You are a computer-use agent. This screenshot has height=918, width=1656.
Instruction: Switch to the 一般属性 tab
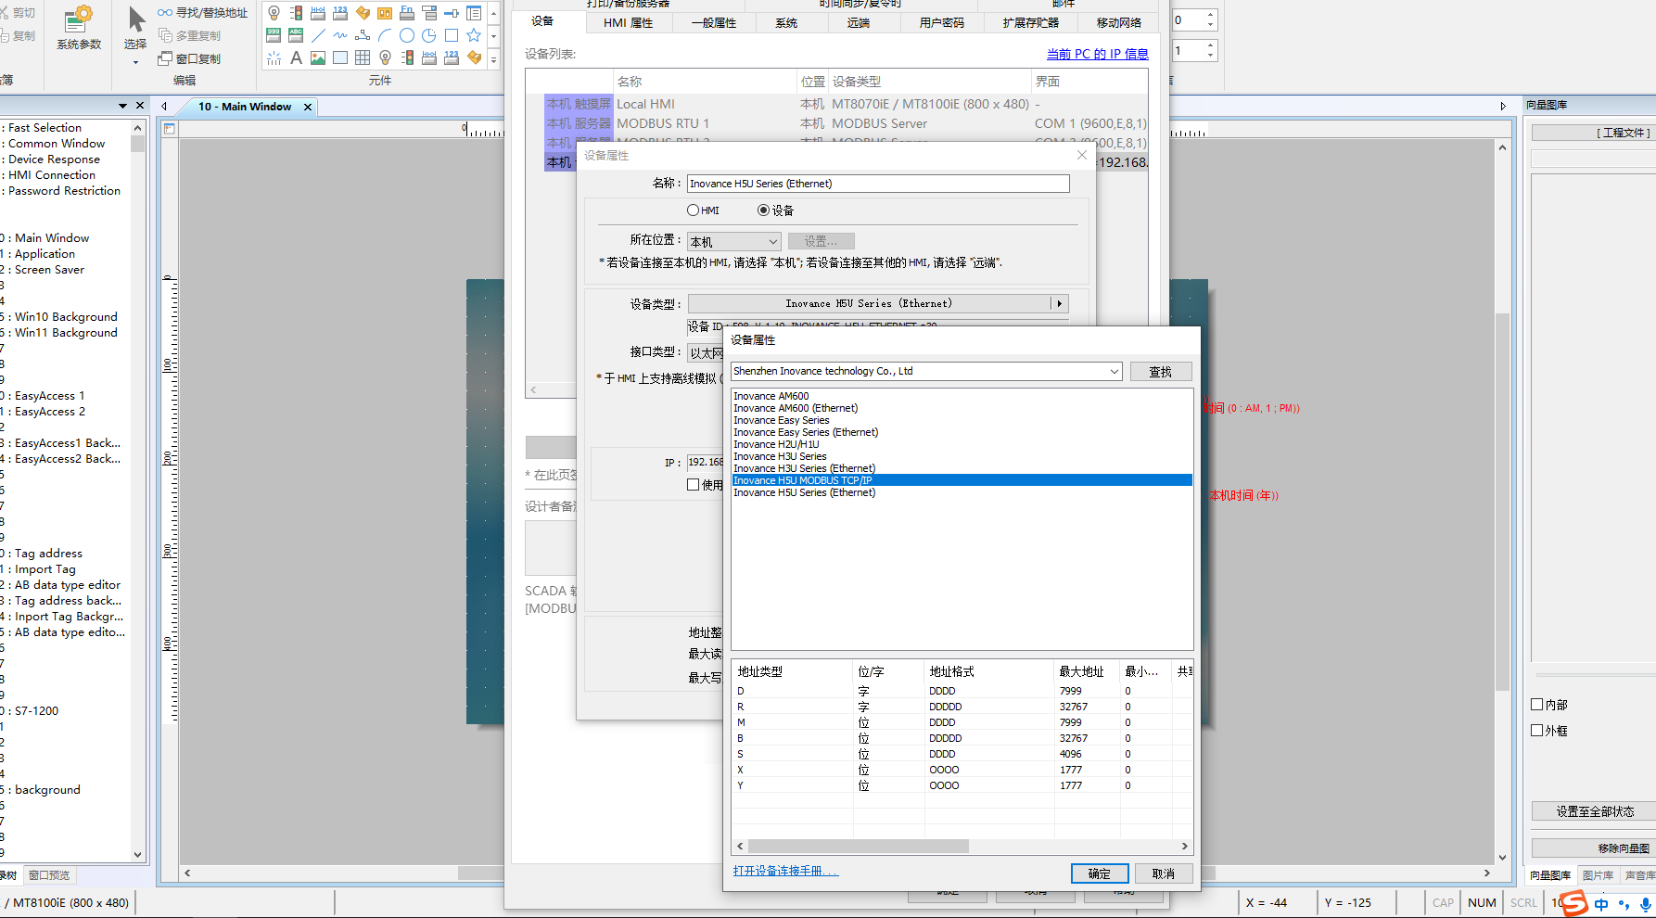(x=714, y=23)
